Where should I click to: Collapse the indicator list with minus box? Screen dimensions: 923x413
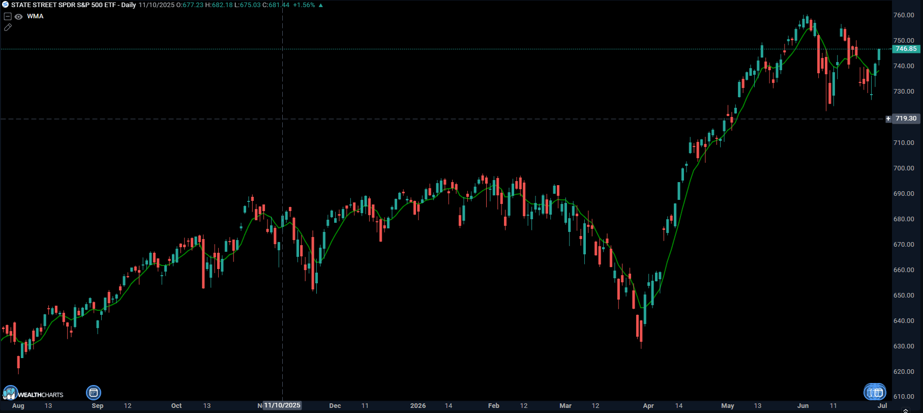click(8, 16)
